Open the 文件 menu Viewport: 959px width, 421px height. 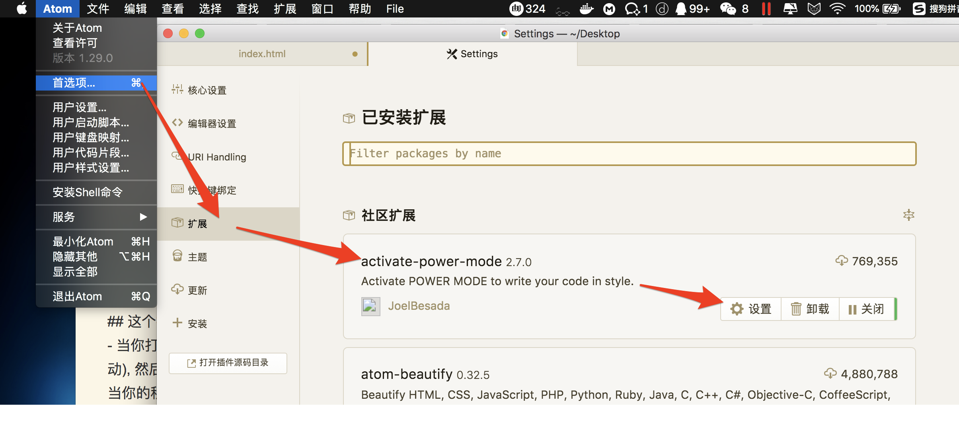[x=98, y=8]
